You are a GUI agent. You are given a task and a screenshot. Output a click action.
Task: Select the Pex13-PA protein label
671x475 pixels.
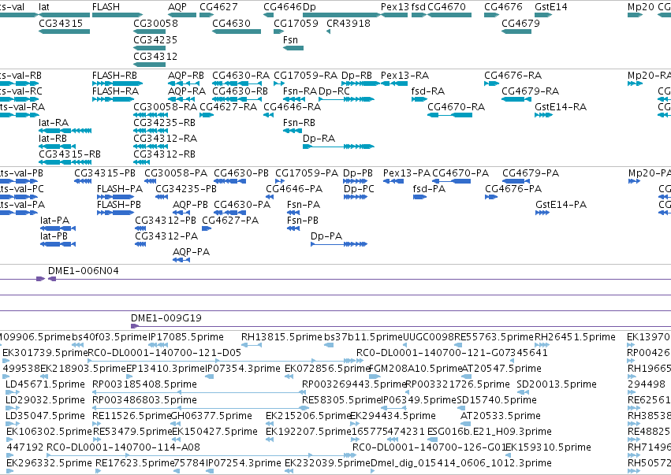coord(407,173)
